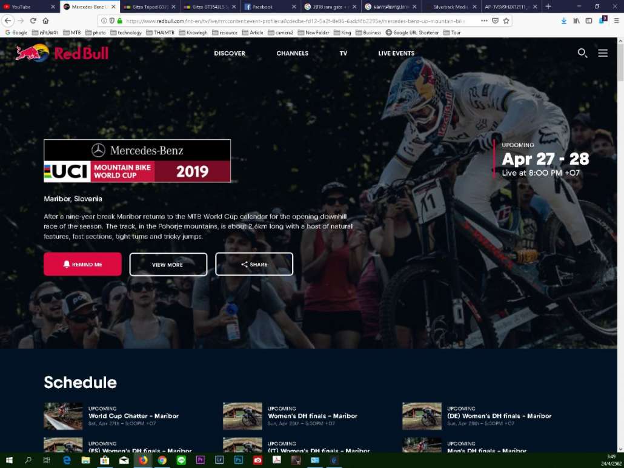Screen dimensions: 624x468
Task: Click the taskbar clock and date
Action: (x=611, y=460)
